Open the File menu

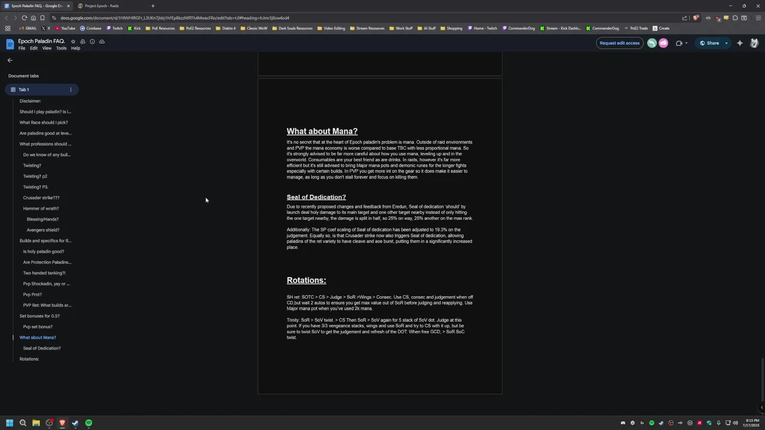[22, 48]
